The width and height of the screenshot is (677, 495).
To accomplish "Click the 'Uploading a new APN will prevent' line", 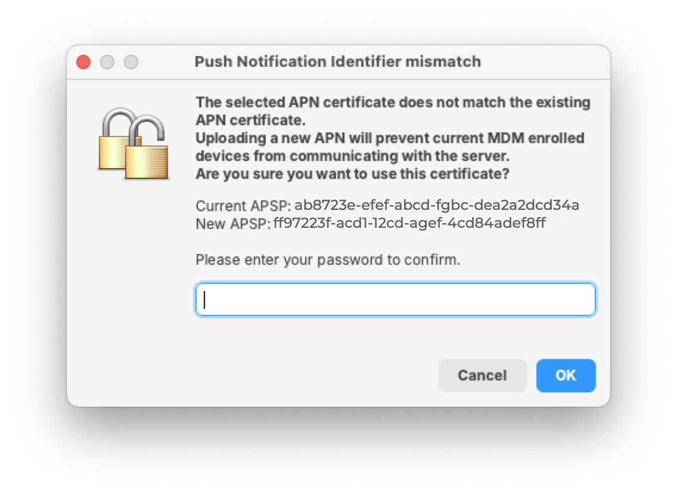I will [390, 138].
